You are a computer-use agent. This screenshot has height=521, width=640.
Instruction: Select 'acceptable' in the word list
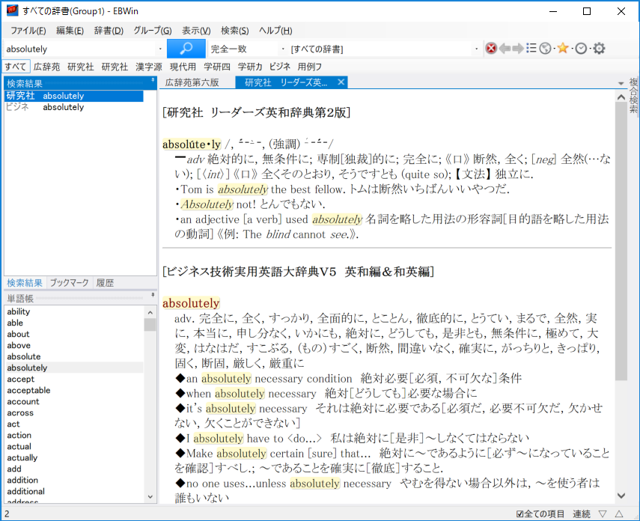75,390
